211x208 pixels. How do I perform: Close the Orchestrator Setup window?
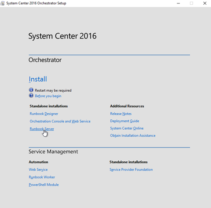pyautogui.click(x=205, y=3)
